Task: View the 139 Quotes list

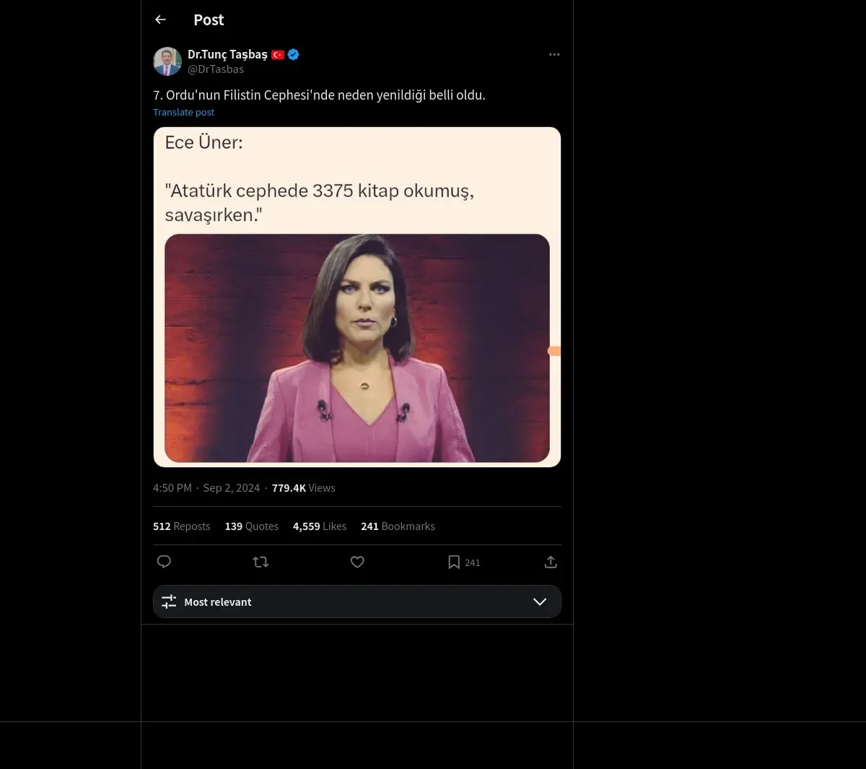Action: (251, 526)
